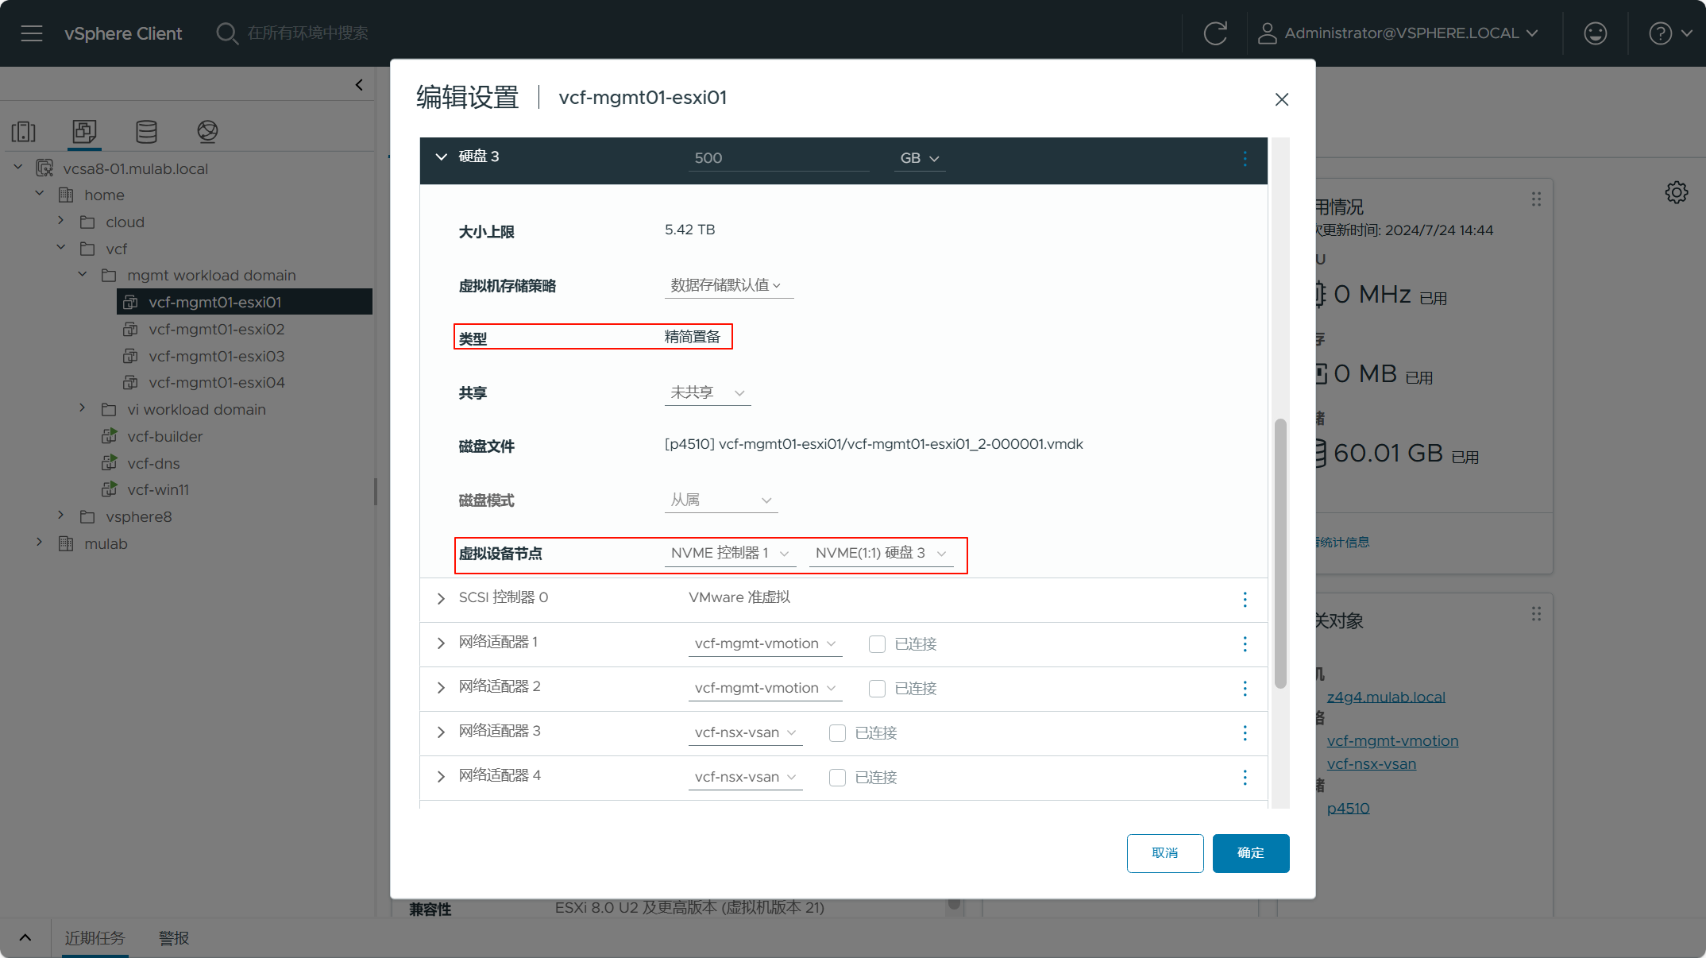Open the GB size unit dropdown
The image size is (1706, 958).
pos(919,158)
